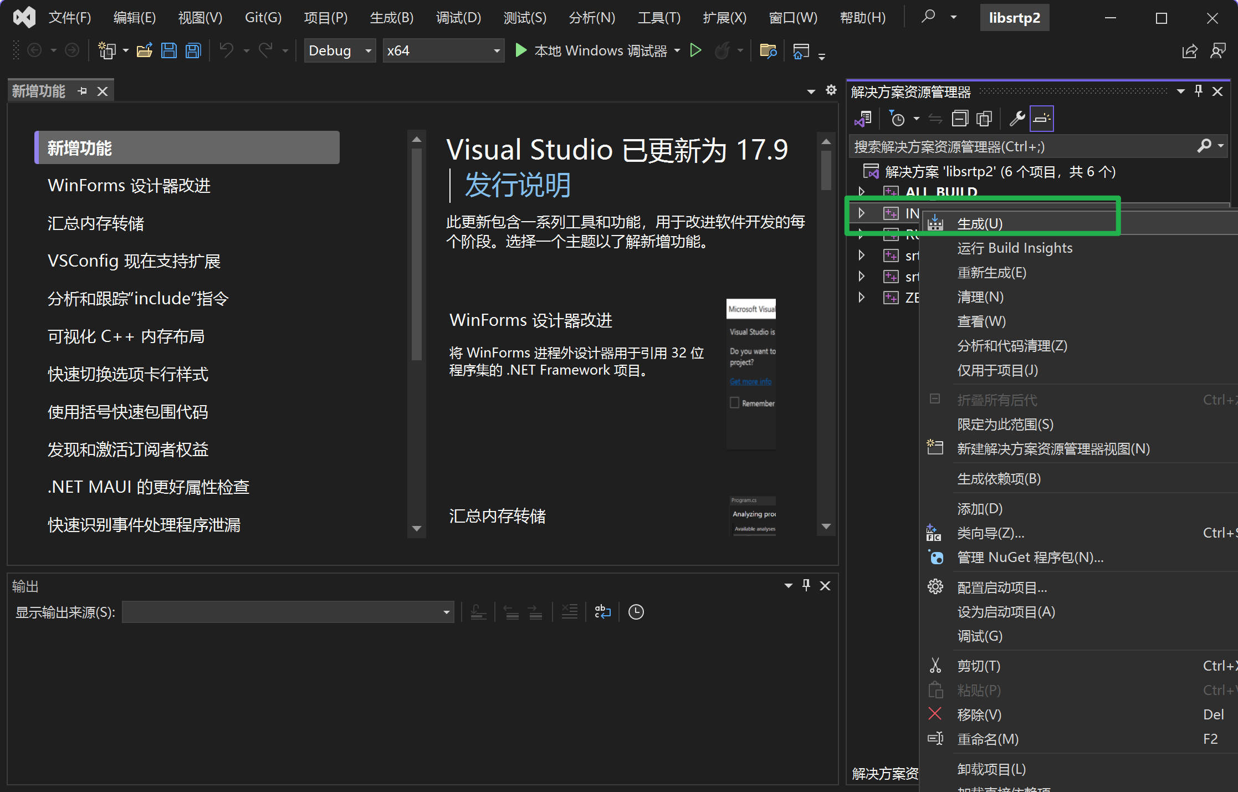Click the 显示输出来源 combo box
This screenshot has width=1238, height=792.
[288, 612]
